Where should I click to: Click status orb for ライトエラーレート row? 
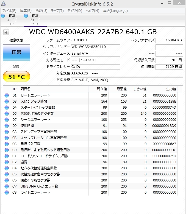click(7, 192)
